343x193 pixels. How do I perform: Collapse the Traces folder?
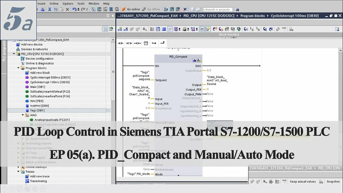pos(18,172)
